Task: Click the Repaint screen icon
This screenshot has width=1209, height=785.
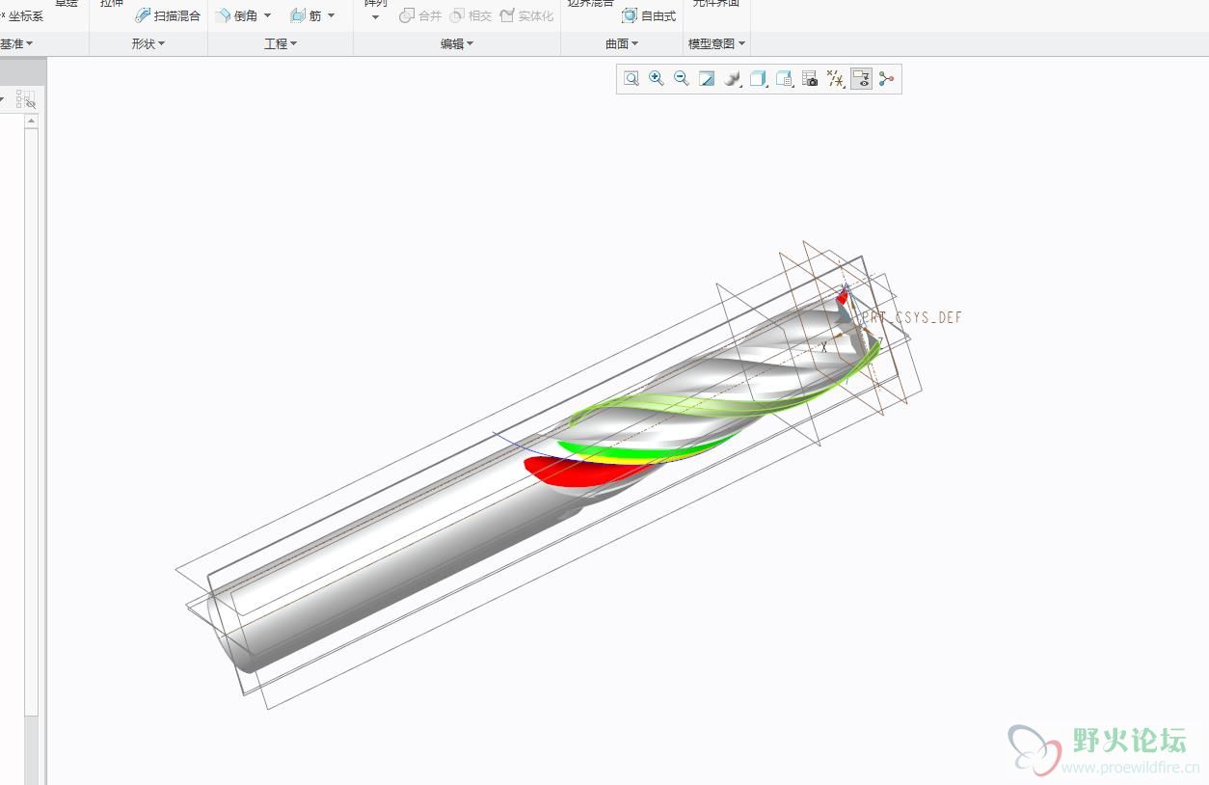Action: [x=707, y=79]
